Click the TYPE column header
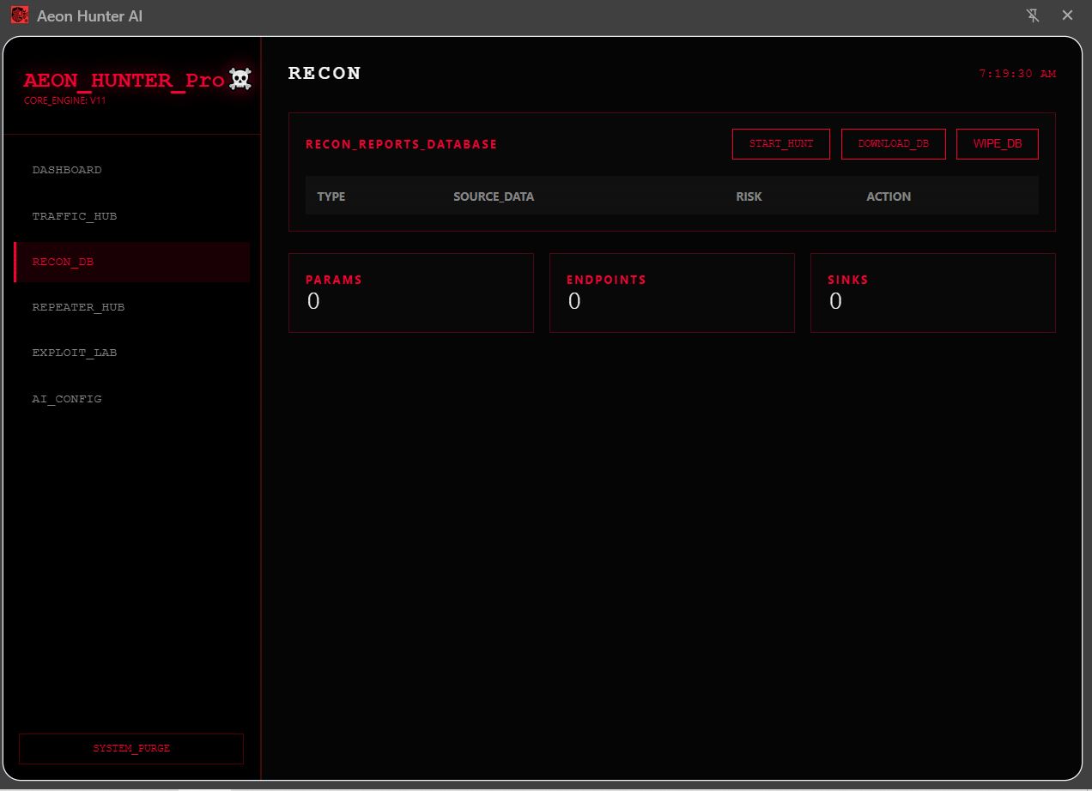Screen dimensions: 1092x791 pyautogui.click(x=331, y=196)
